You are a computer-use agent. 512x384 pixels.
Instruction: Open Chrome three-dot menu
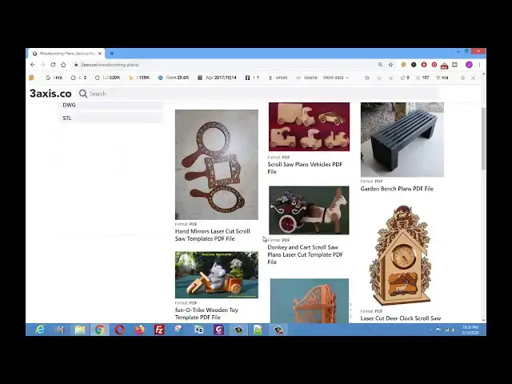(479, 65)
